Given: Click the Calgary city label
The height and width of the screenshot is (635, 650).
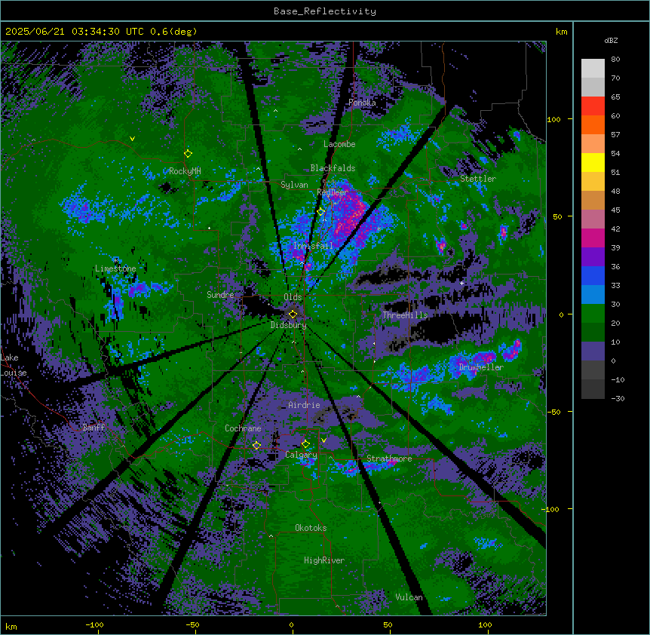Looking at the screenshot, I should click(x=301, y=455).
